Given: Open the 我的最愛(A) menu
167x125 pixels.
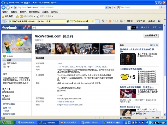Looking at the screenshot, I should pyautogui.click(x=34, y=12).
